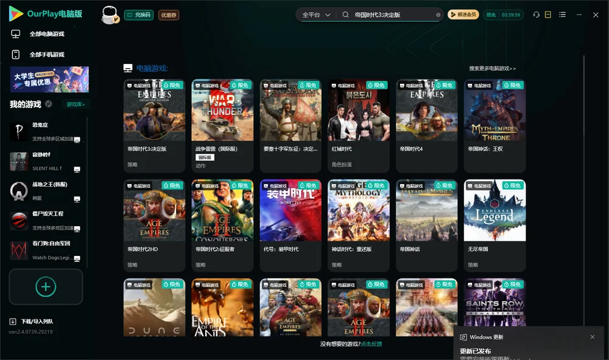
Task: Open the 帝国时代4 game thumbnail
Action: pyautogui.click(x=426, y=110)
